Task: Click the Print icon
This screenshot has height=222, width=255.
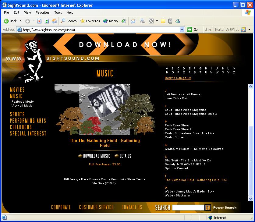Action: click(x=143, y=21)
